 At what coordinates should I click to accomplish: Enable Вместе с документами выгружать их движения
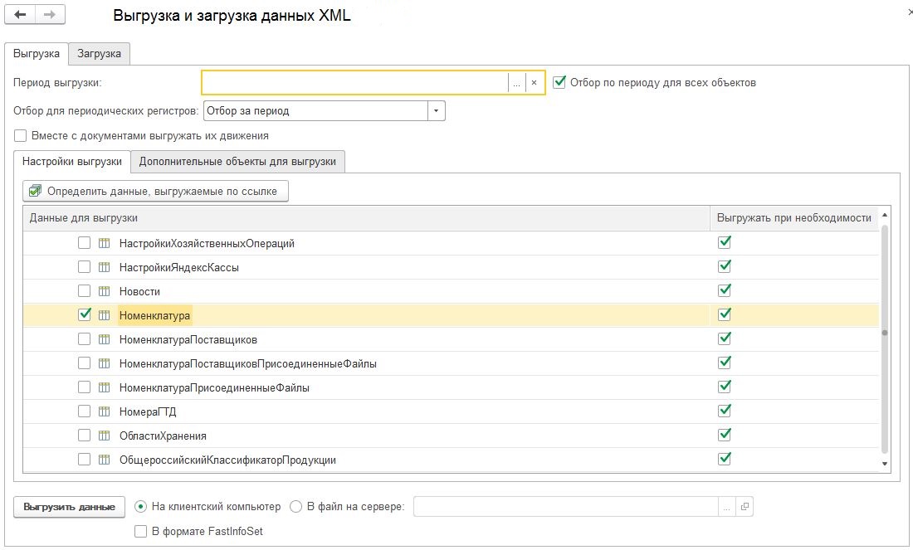point(19,134)
